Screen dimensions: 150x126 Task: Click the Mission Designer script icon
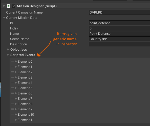click(8, 6)
